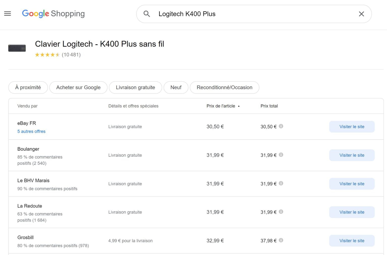Click product title Clavier Logitech K400 Plus

(100, 44)
